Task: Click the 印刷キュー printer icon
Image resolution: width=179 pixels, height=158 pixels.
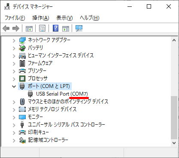Action: (22, 132)
